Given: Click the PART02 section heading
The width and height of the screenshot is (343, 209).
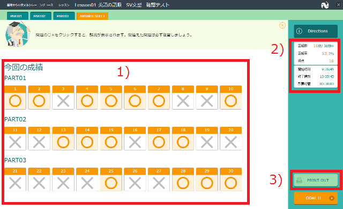Looking at the screenshot, I should click(16, 119).
